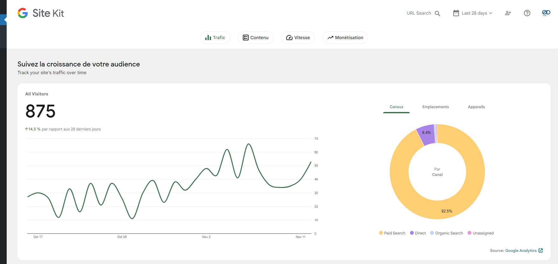This screenshot has height=264, width=558.
Task: Click the user account avatar icon
Action: [x=546, y=13]
